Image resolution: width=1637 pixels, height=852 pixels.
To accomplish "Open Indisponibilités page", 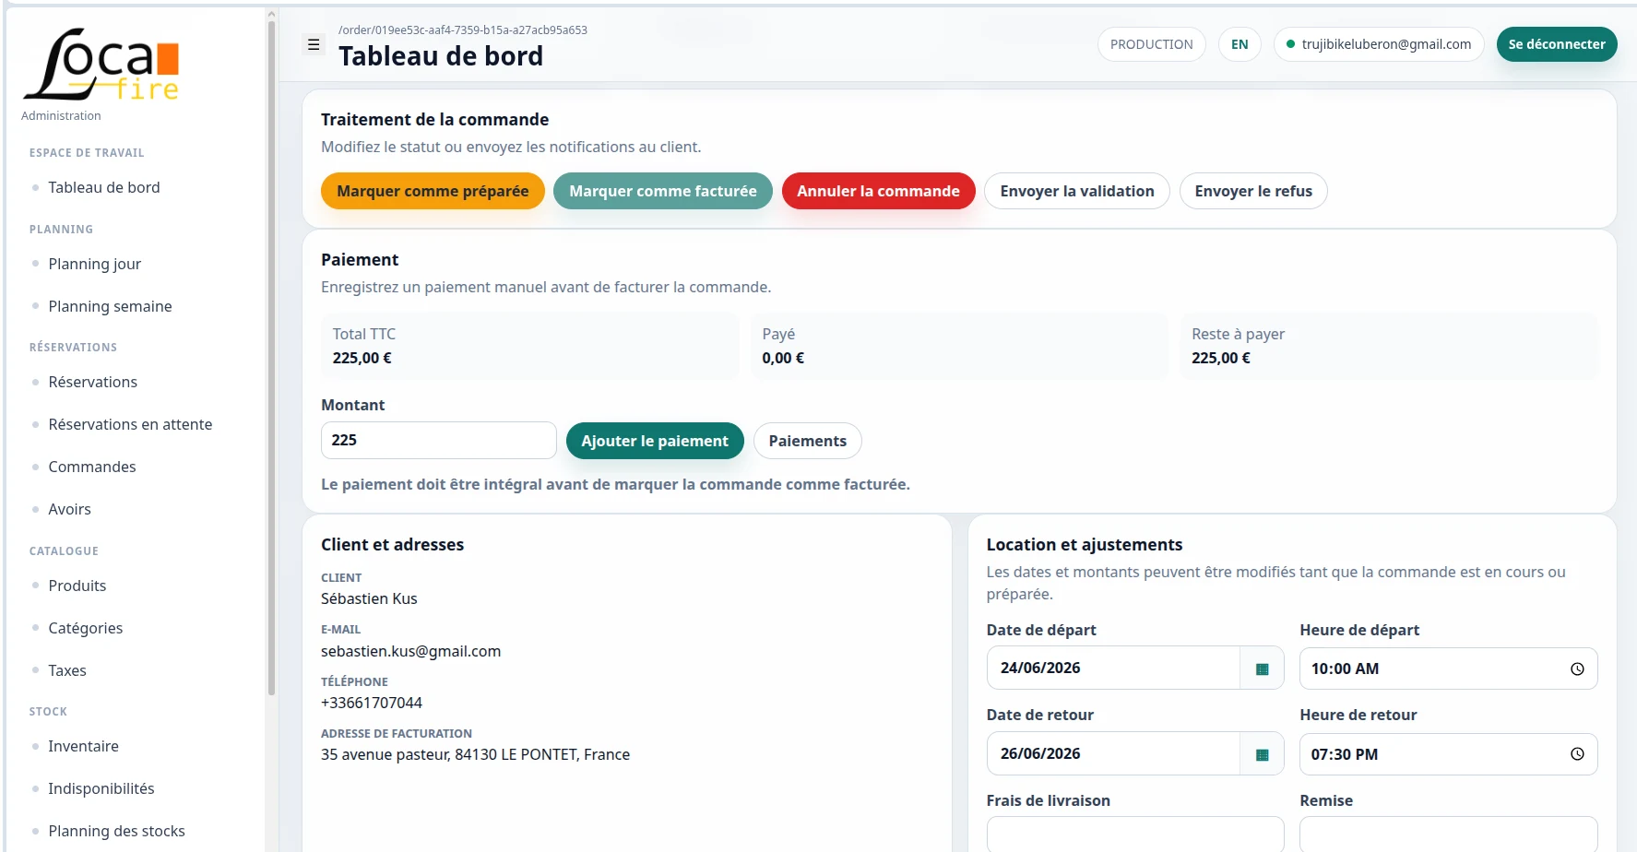I will (101, 788).
